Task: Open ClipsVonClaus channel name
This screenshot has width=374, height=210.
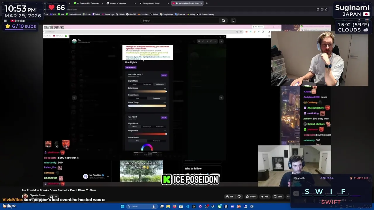Action: tap(37, 195)
